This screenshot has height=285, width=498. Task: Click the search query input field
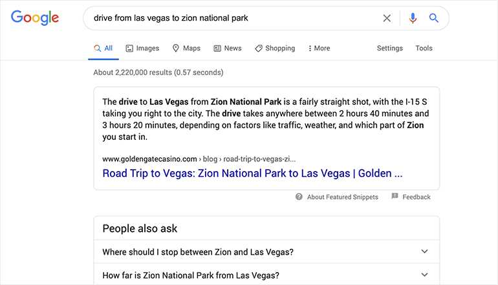pyautogui.click(x=233, y=18)
